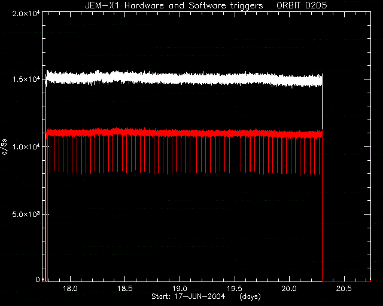383x306 pixels.
Task: Click the 19.0 x-axis tick label
Action: 180,289
